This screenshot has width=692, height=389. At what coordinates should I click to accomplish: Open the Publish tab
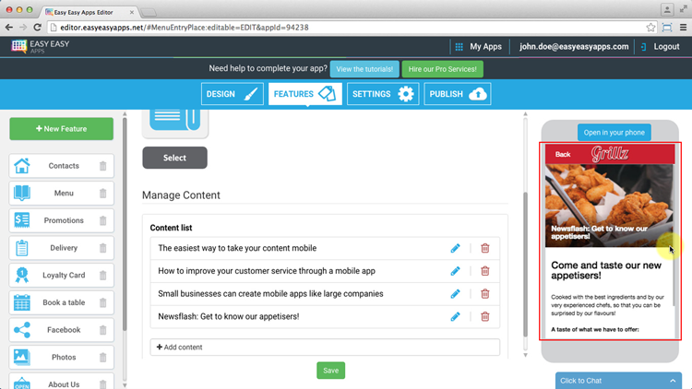pyautogui.click(x=458, y=94)
